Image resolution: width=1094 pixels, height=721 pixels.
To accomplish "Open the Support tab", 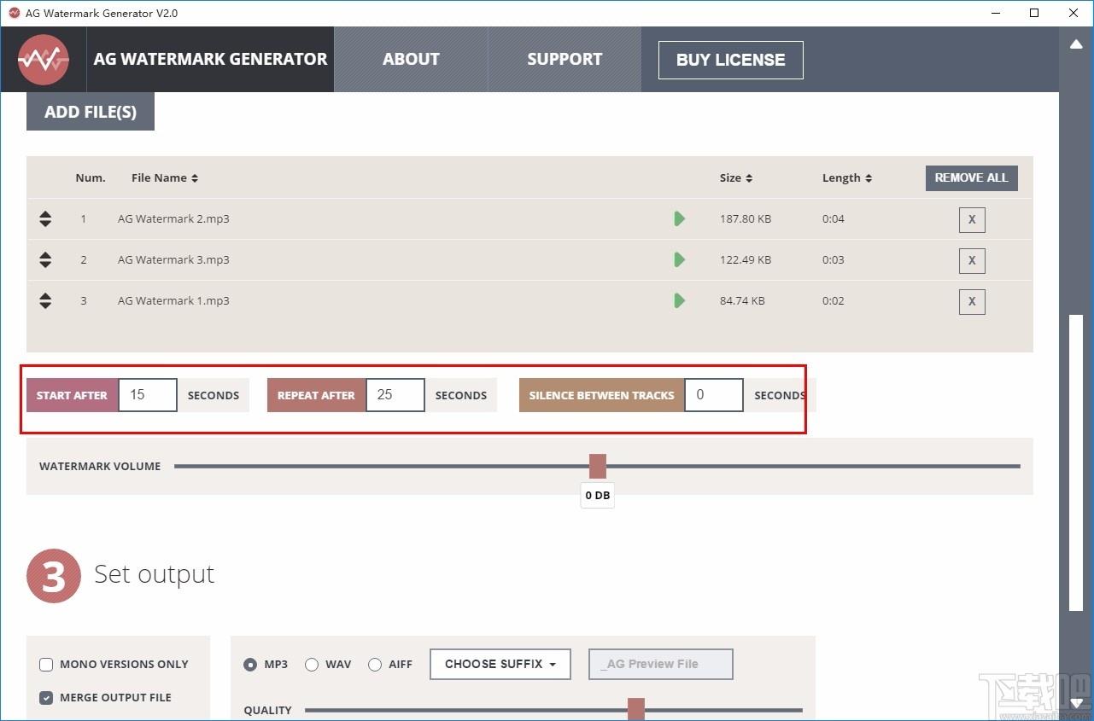I will [565, 60].
